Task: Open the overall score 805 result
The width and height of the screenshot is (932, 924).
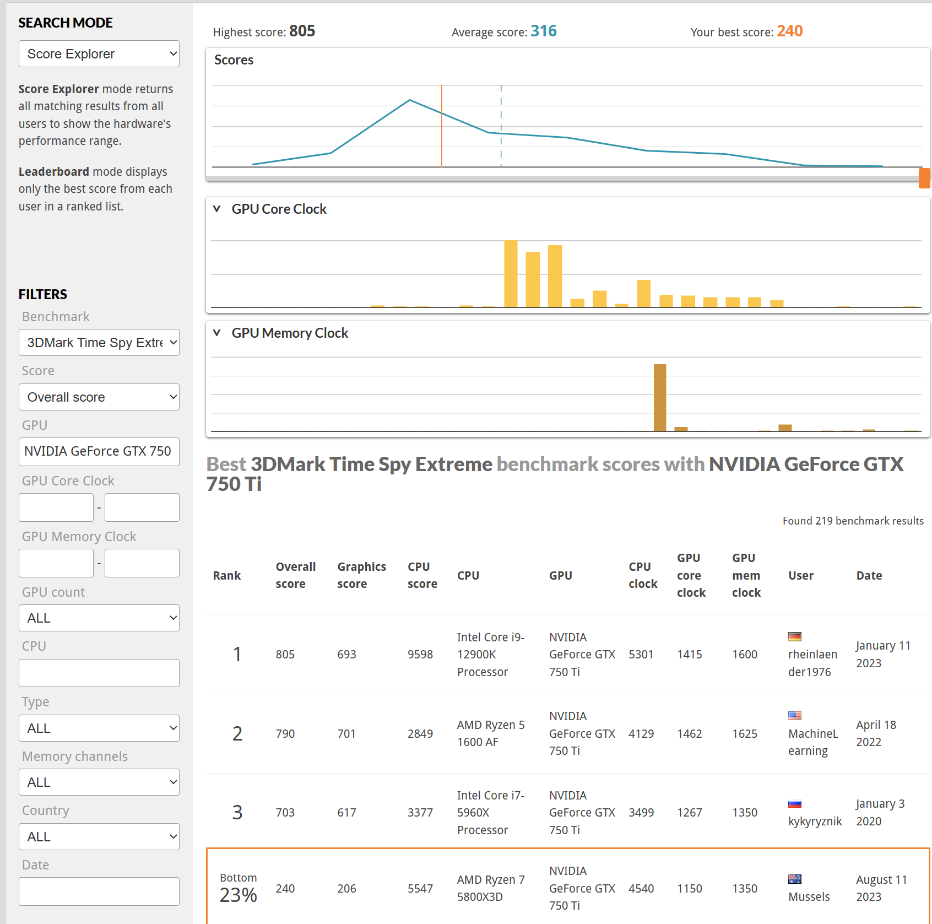Action: click(x=285, y=655)
